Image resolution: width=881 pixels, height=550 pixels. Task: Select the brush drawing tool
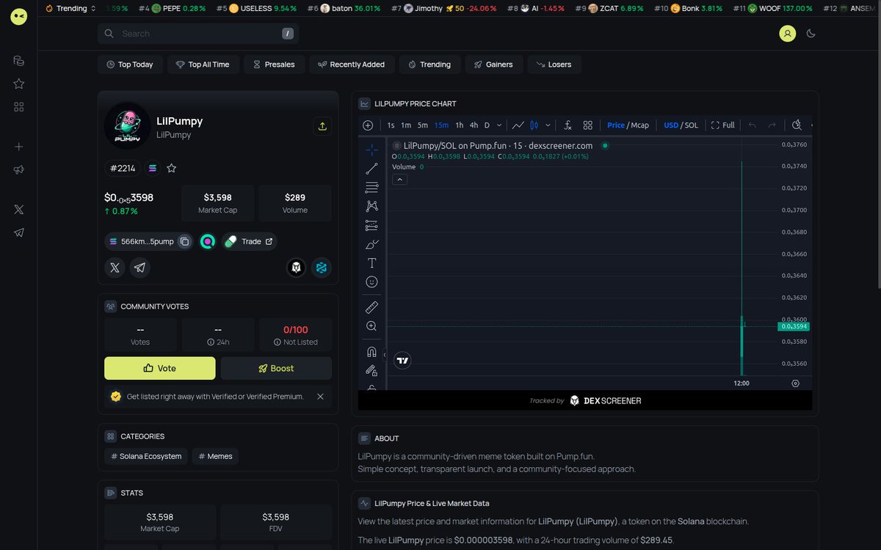click(x=371, y=244)
